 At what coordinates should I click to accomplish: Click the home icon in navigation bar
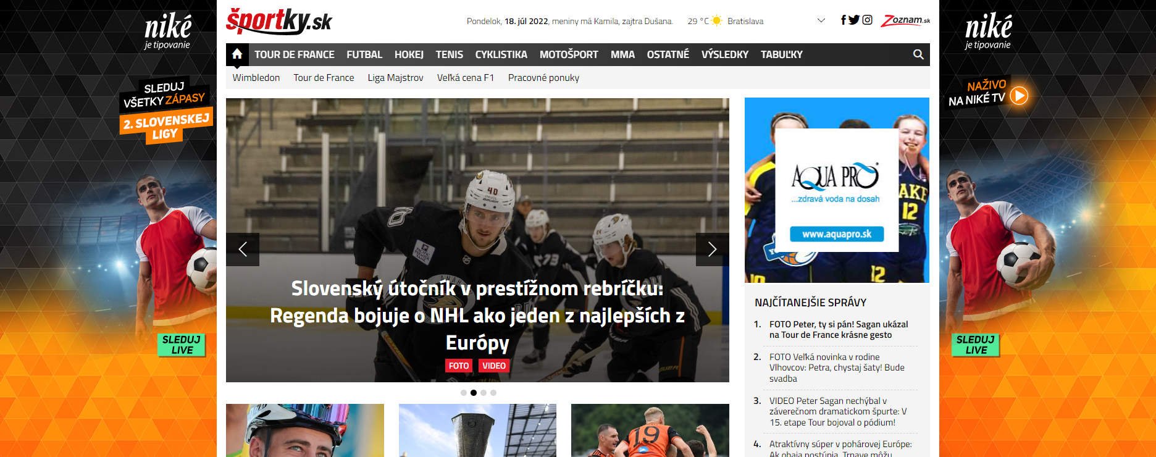237,54
